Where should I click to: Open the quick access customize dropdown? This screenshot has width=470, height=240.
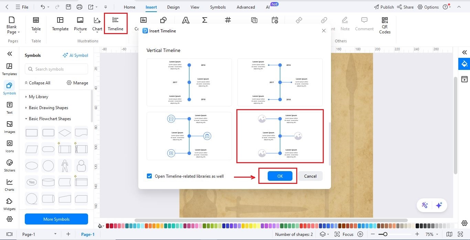(x=106, y=7)
